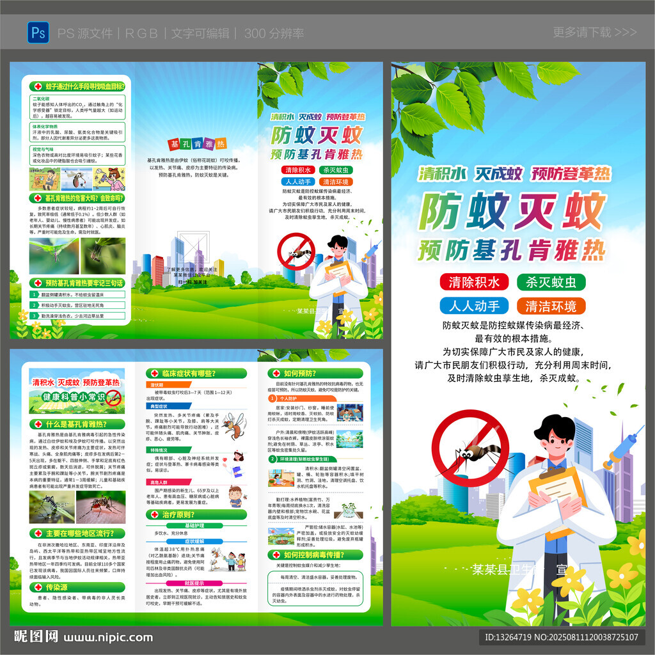
Task: Click the red cross beside 蚊子通过什么手段寻找吸血目标
Action: 38,86
